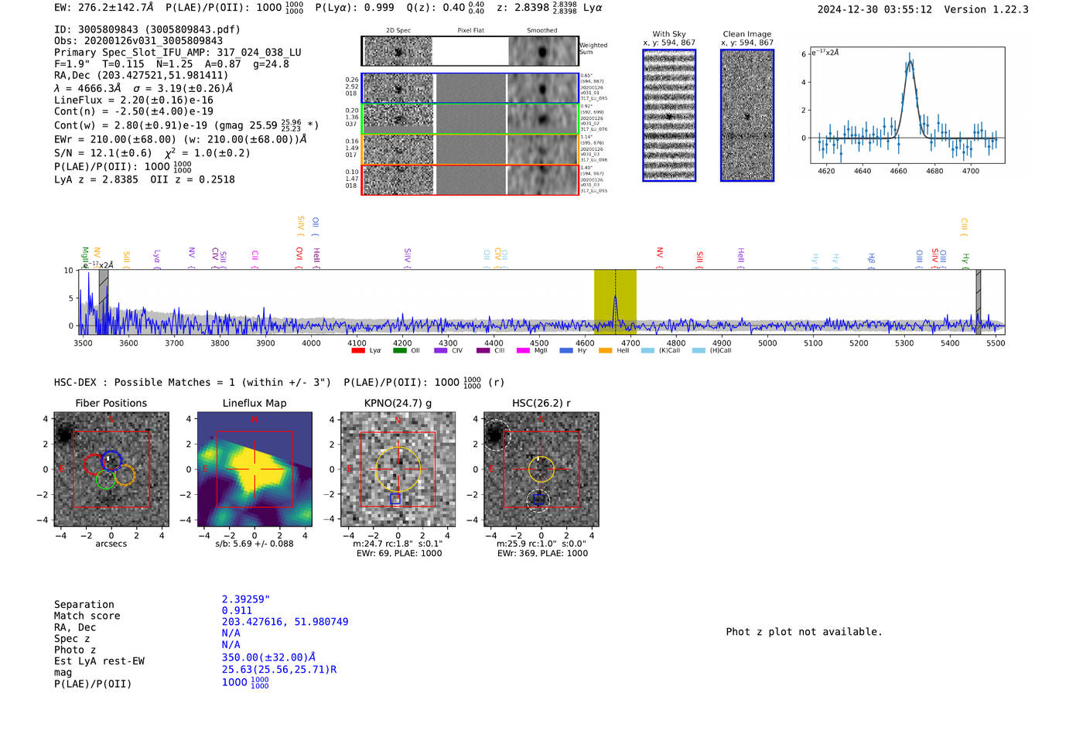Open the Lineflux Map image

pyautogui.click(x=255, y=469)
